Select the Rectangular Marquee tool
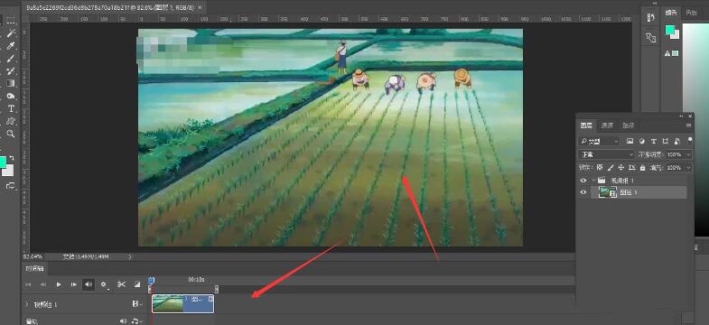This screenshot has height=325, width=709. pyautogui.click(x=11, y=21)
